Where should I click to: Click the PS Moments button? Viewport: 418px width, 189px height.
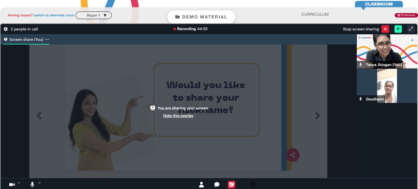[406, 15]
